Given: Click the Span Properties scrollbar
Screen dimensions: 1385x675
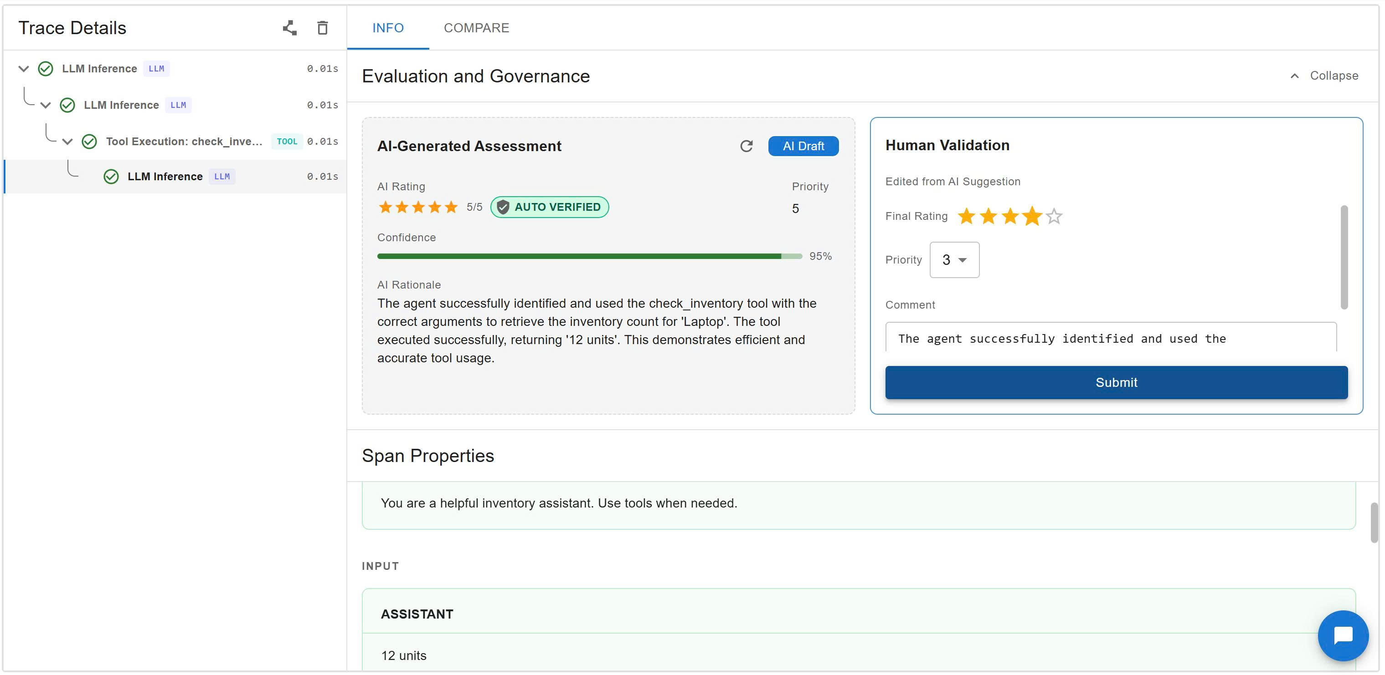Looking at the screenshot, I should [1374, 523].
